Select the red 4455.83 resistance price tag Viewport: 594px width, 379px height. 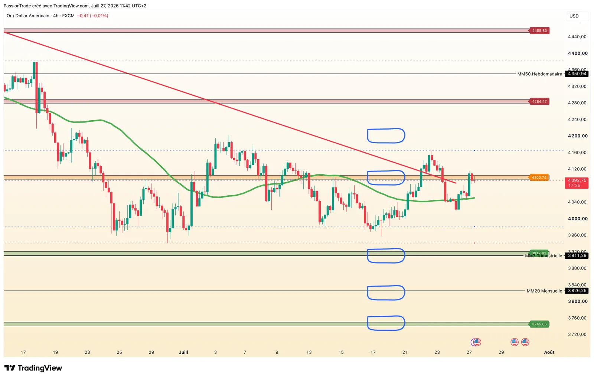click(x=539, y=30)
